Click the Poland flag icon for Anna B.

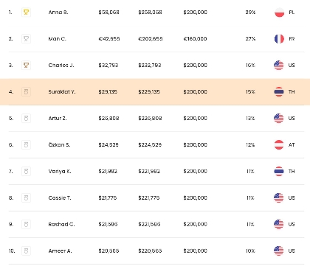tap(279, 13)
